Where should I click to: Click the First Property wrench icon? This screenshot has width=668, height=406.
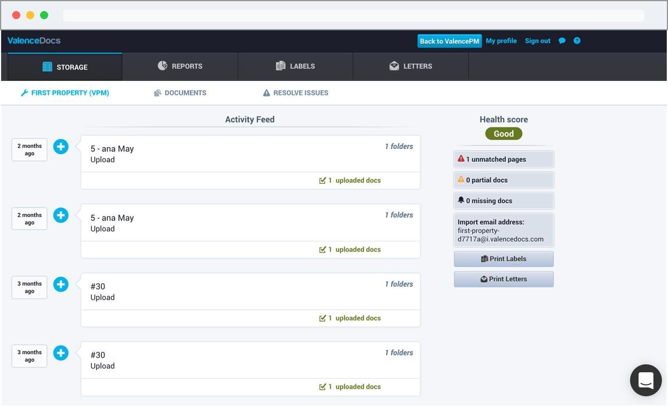pyautogui.click(x=24, y=93)
